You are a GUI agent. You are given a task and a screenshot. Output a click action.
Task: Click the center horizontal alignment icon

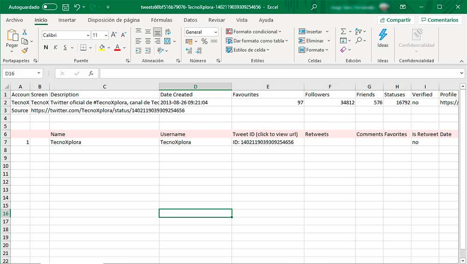pos(148,41)
